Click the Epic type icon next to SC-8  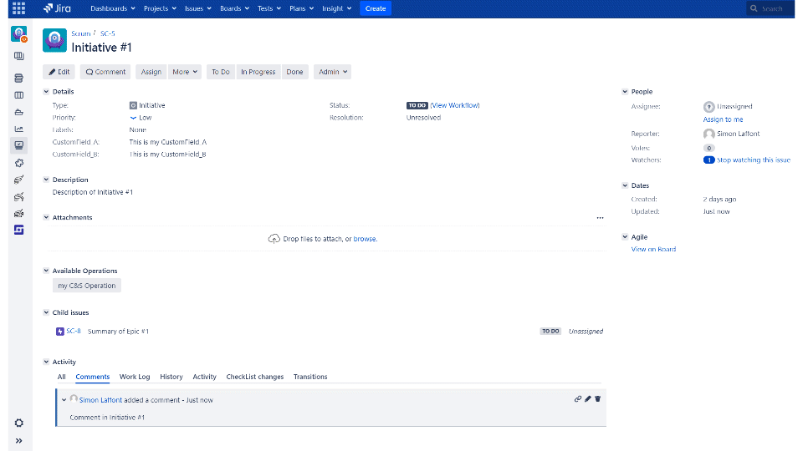[60, 332]
